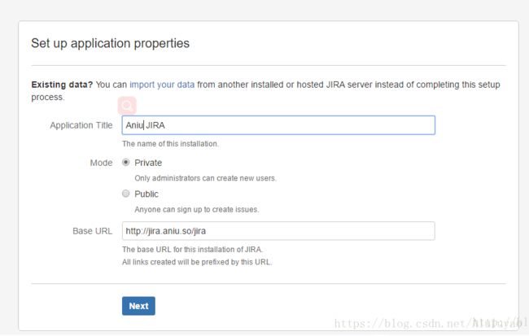The height and width of the screenshot is (336, 529).
Task: Focus the Application Title input field
Action: [x=278, y=125]
